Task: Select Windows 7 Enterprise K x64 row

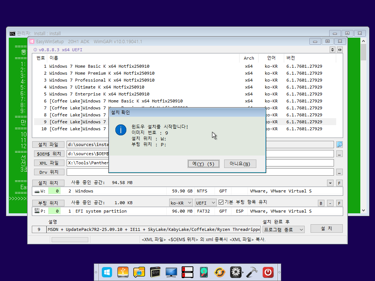Action: coord(185,94)
